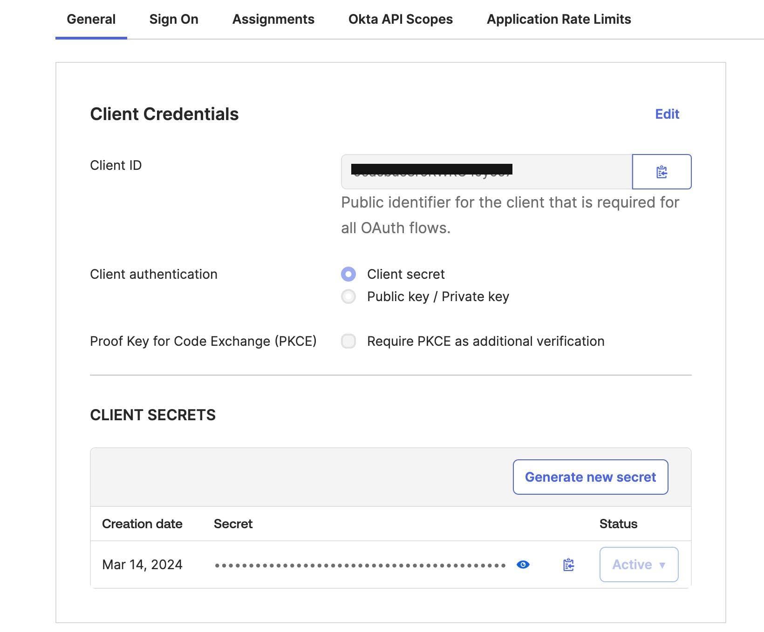Click the Creation date column header
Image resolution: width=764 pixels, height=632 pixels.
(142, 524)
